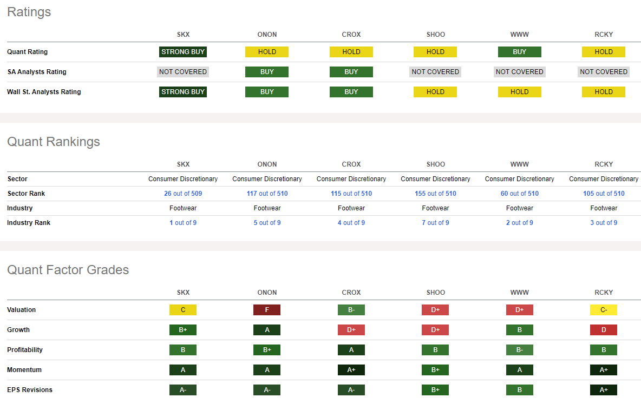Click SKX industry rank 1 out of 9
641x404 pixels.
pyautogui.click(x=183, y=223)
